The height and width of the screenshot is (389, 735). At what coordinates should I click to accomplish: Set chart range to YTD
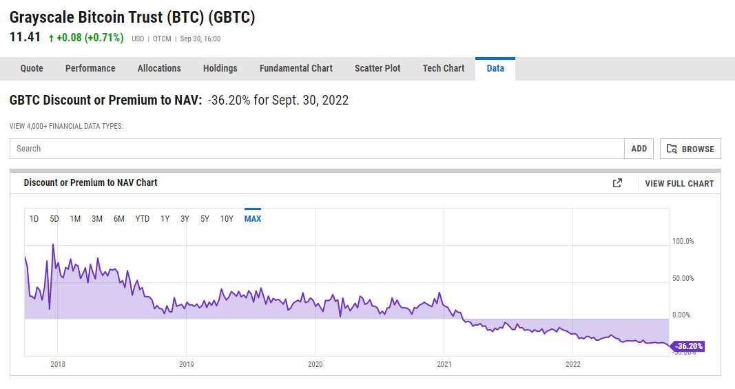pos(142,219)
